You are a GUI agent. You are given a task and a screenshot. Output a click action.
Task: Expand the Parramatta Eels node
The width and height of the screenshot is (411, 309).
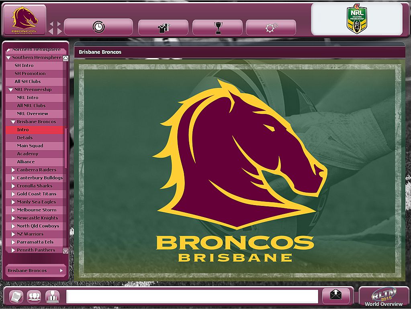(13, 242)
